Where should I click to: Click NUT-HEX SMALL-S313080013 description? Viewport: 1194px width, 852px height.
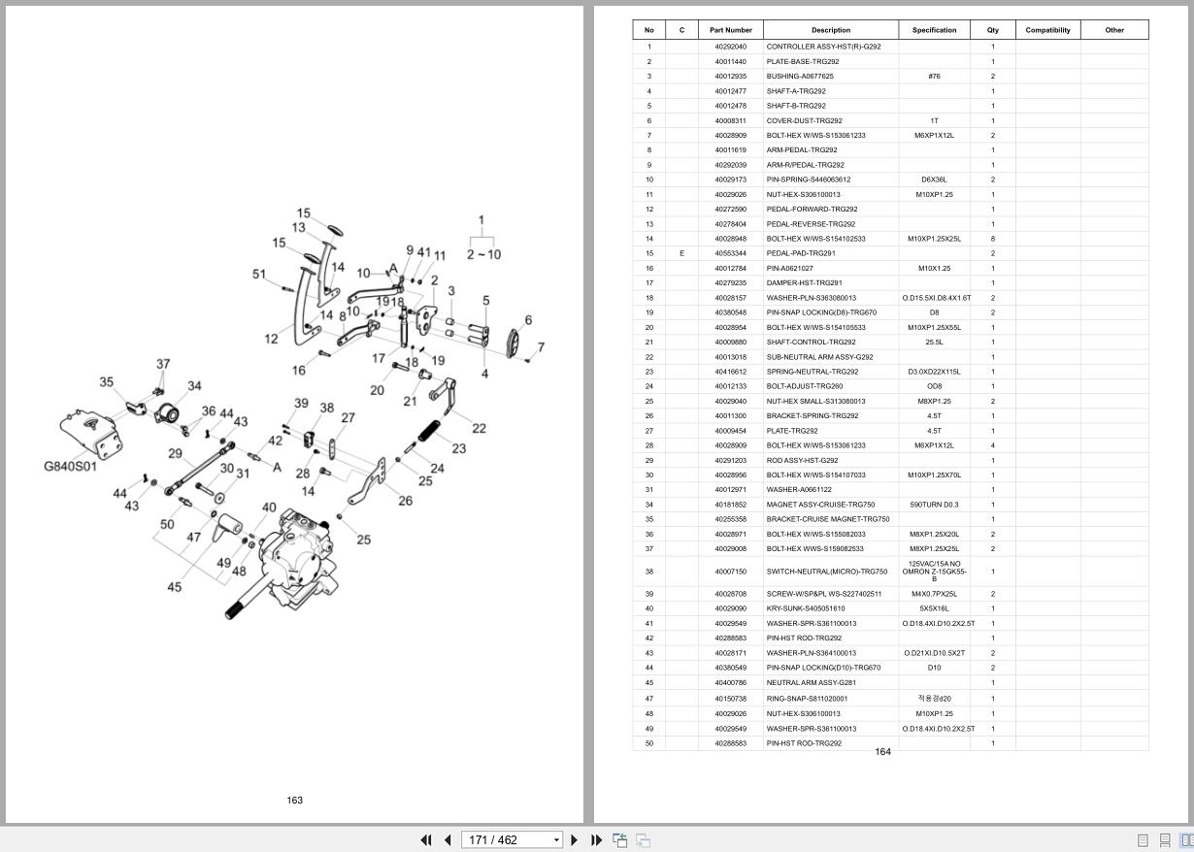click(815, 401)
